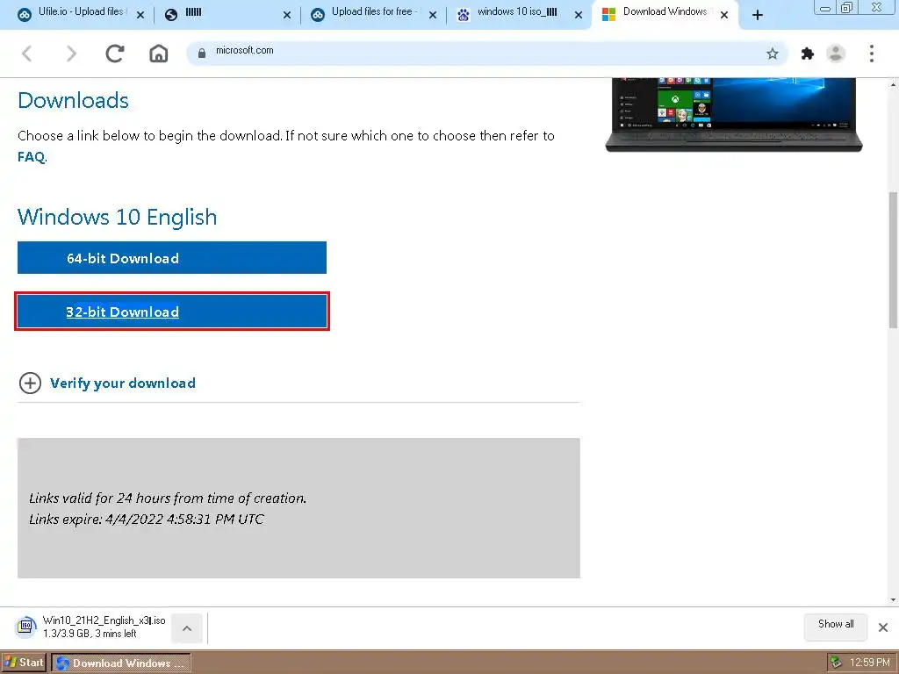This screenshot has height=674, width=899.
Task: Close the Download Windows tab
Action: (724, 16)
